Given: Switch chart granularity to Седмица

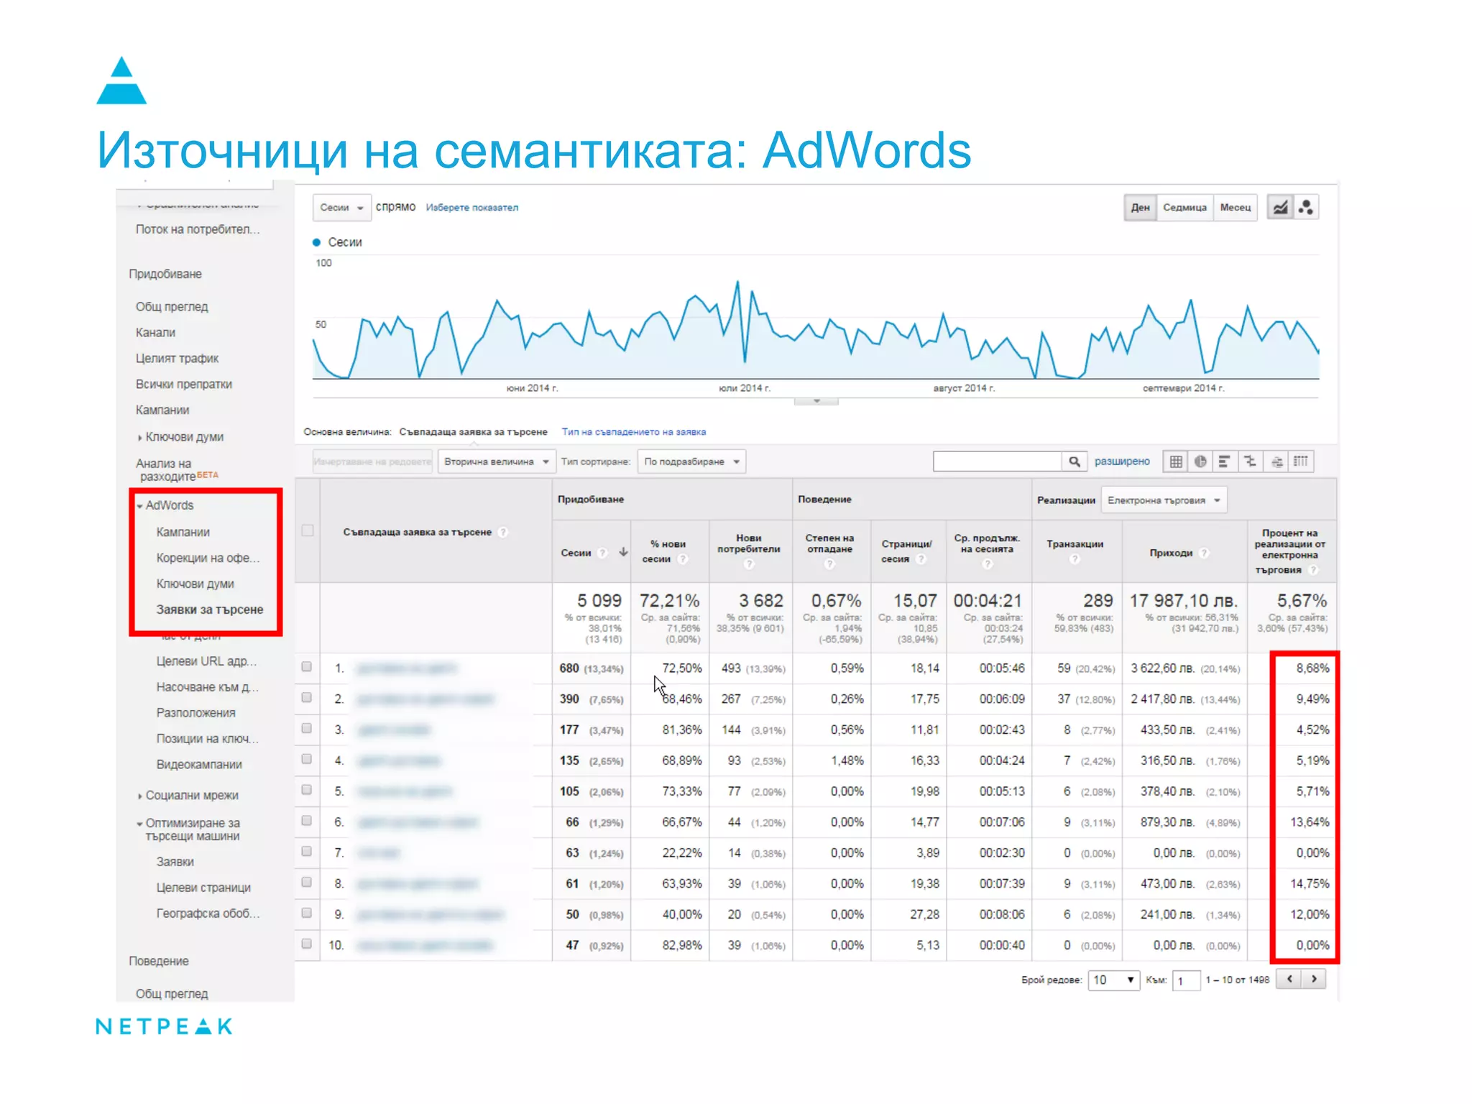Looking at the screenshot, I should [1184, 208].
